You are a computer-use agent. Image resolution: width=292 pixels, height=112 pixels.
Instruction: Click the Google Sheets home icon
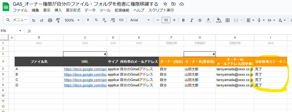coord(6,7)
